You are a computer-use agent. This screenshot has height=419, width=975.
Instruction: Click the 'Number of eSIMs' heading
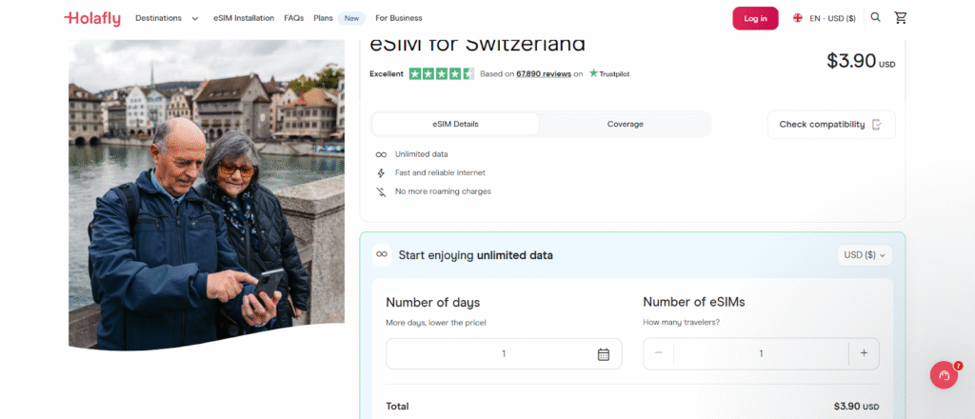coord(694,302)
